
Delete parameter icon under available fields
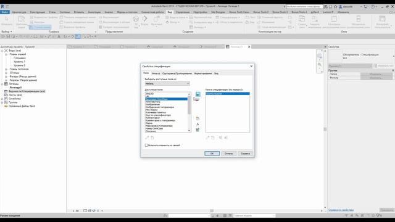152,138
